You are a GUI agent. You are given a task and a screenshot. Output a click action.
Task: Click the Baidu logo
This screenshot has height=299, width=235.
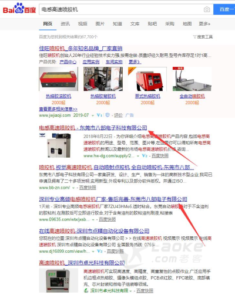[x=19, y=9]
